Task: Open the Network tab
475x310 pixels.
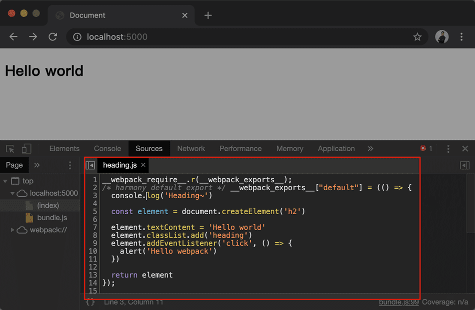Action: tap(191, 149)
